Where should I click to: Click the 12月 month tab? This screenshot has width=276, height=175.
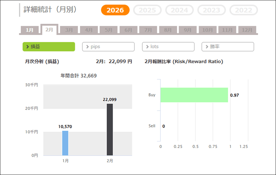click(x=247, y=30)
